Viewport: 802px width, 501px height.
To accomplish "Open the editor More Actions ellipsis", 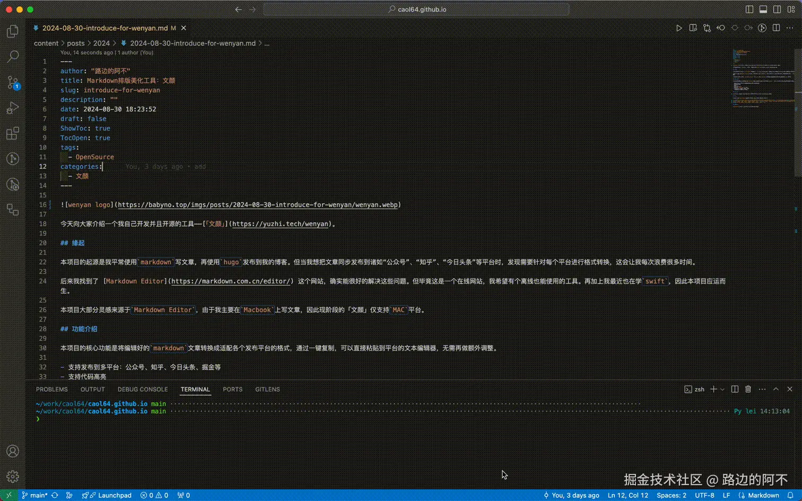I will point(790,28).
